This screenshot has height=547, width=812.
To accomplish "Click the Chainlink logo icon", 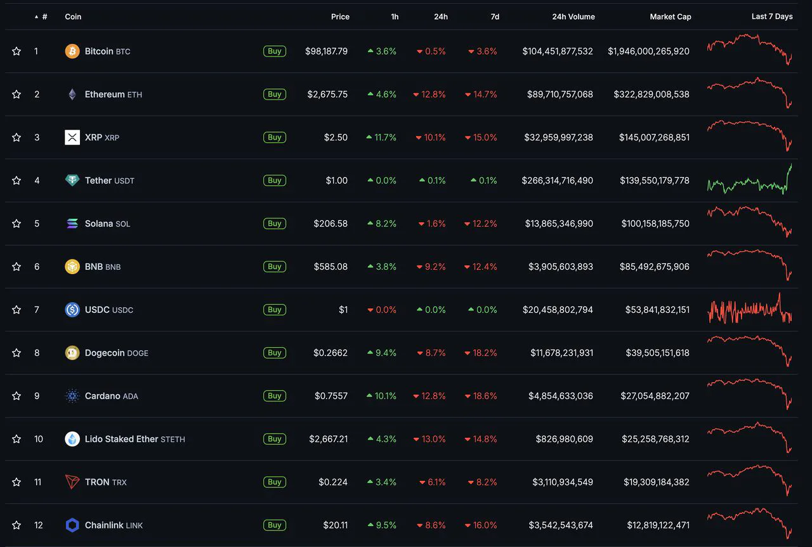I will pyautogui.click(x=72, y=525).
